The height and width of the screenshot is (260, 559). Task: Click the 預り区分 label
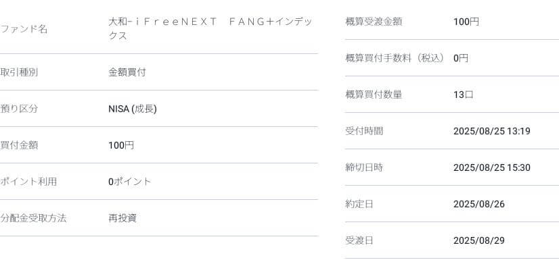tap(19, 109)
